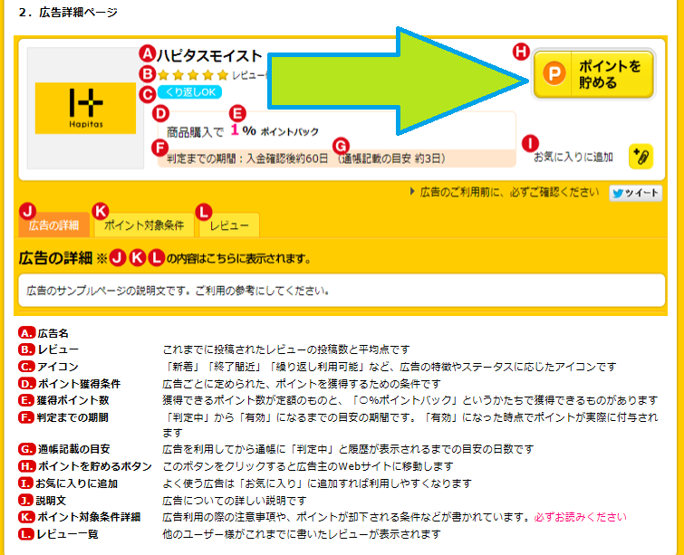
Task: Click the くり返しOK badge
Action: click(x=189, y=92)
